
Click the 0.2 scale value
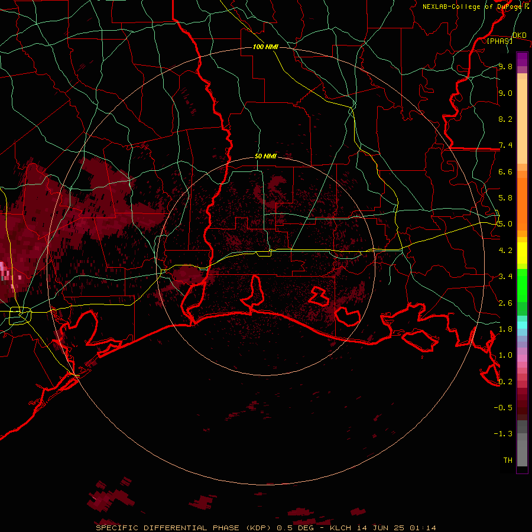tap(505, 381)
